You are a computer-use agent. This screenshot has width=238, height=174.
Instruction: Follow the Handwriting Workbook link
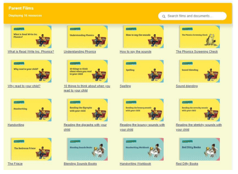click(x=135, y=164)
